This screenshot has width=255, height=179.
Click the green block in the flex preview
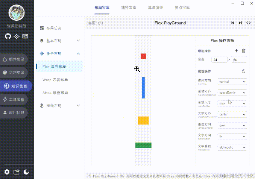click(x=143, y=145)
